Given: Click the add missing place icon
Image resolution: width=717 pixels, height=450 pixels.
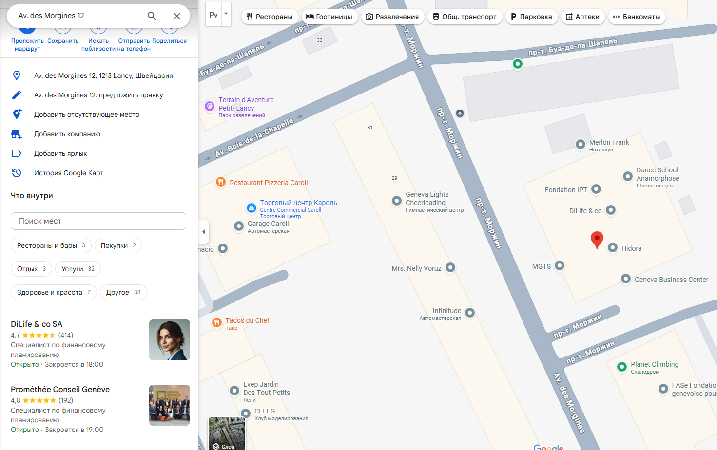Looking at the screenshot, I should [x=17, y=114].
